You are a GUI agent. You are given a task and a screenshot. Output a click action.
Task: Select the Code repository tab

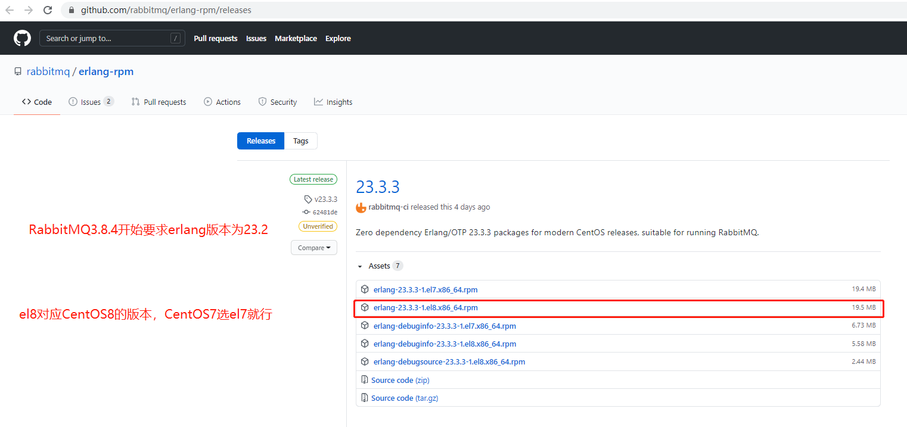tap(37, 102)
